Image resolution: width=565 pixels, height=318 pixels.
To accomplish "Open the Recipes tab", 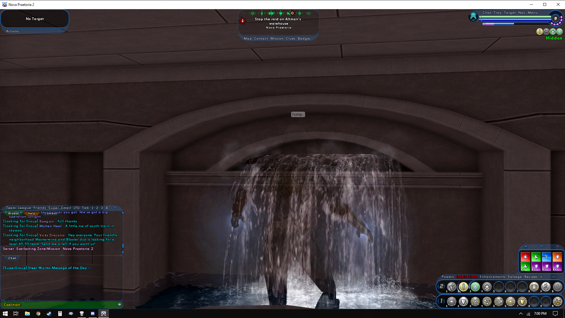I will (531, 277).
